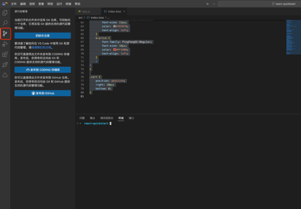Viewport: 301px width, 209px height.
Task: Click 发布到 CODING 存储库 button
Action: pos(43,70)
